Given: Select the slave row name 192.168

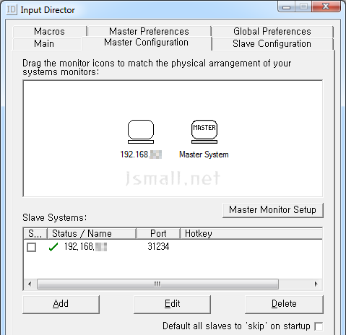Looking at the screenshot, I should click(85, 247).
